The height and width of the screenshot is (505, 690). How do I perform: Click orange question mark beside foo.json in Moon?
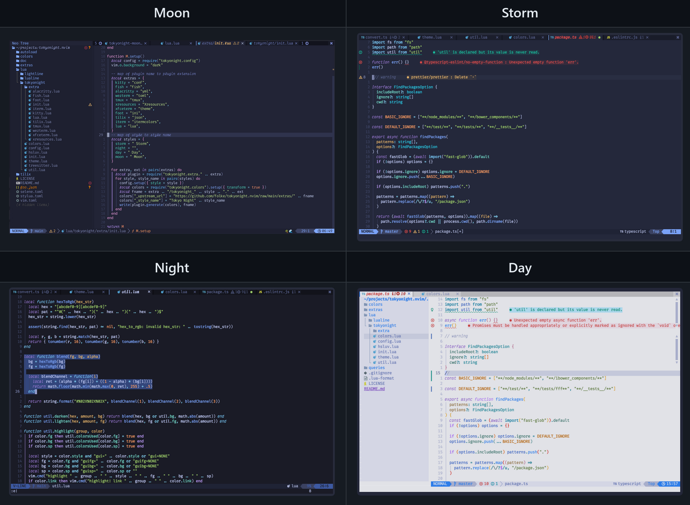(x=90, y=187)
